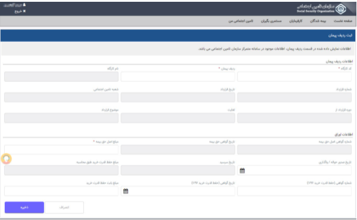Click the username text in header
The image size is (357, 220).
(12, 5)
